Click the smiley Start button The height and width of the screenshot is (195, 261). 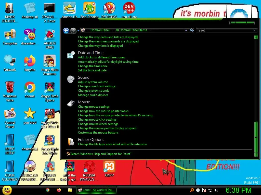point(7,190)
